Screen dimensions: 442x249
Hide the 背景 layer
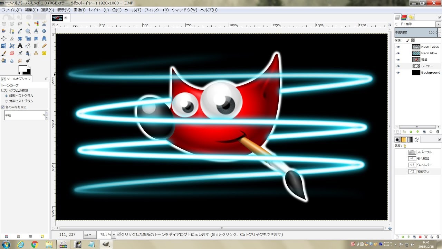tap(398, 60)
